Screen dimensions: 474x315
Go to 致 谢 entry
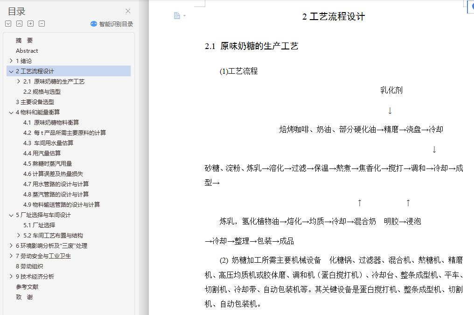24,297
